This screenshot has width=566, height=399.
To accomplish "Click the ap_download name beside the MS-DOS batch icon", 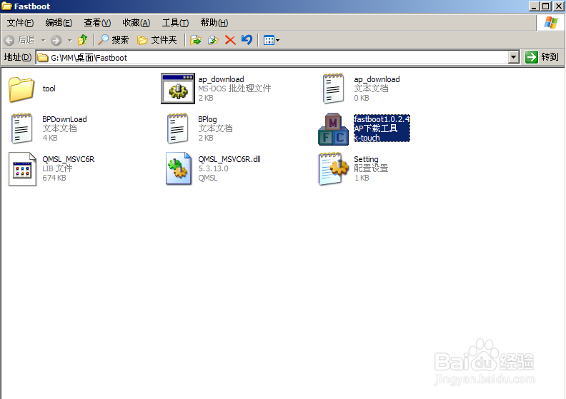I will pos(221,79).
